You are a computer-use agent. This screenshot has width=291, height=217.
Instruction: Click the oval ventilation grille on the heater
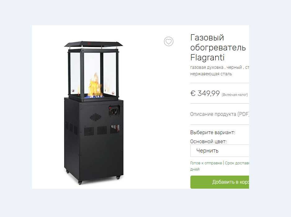[x=96, y=117]
